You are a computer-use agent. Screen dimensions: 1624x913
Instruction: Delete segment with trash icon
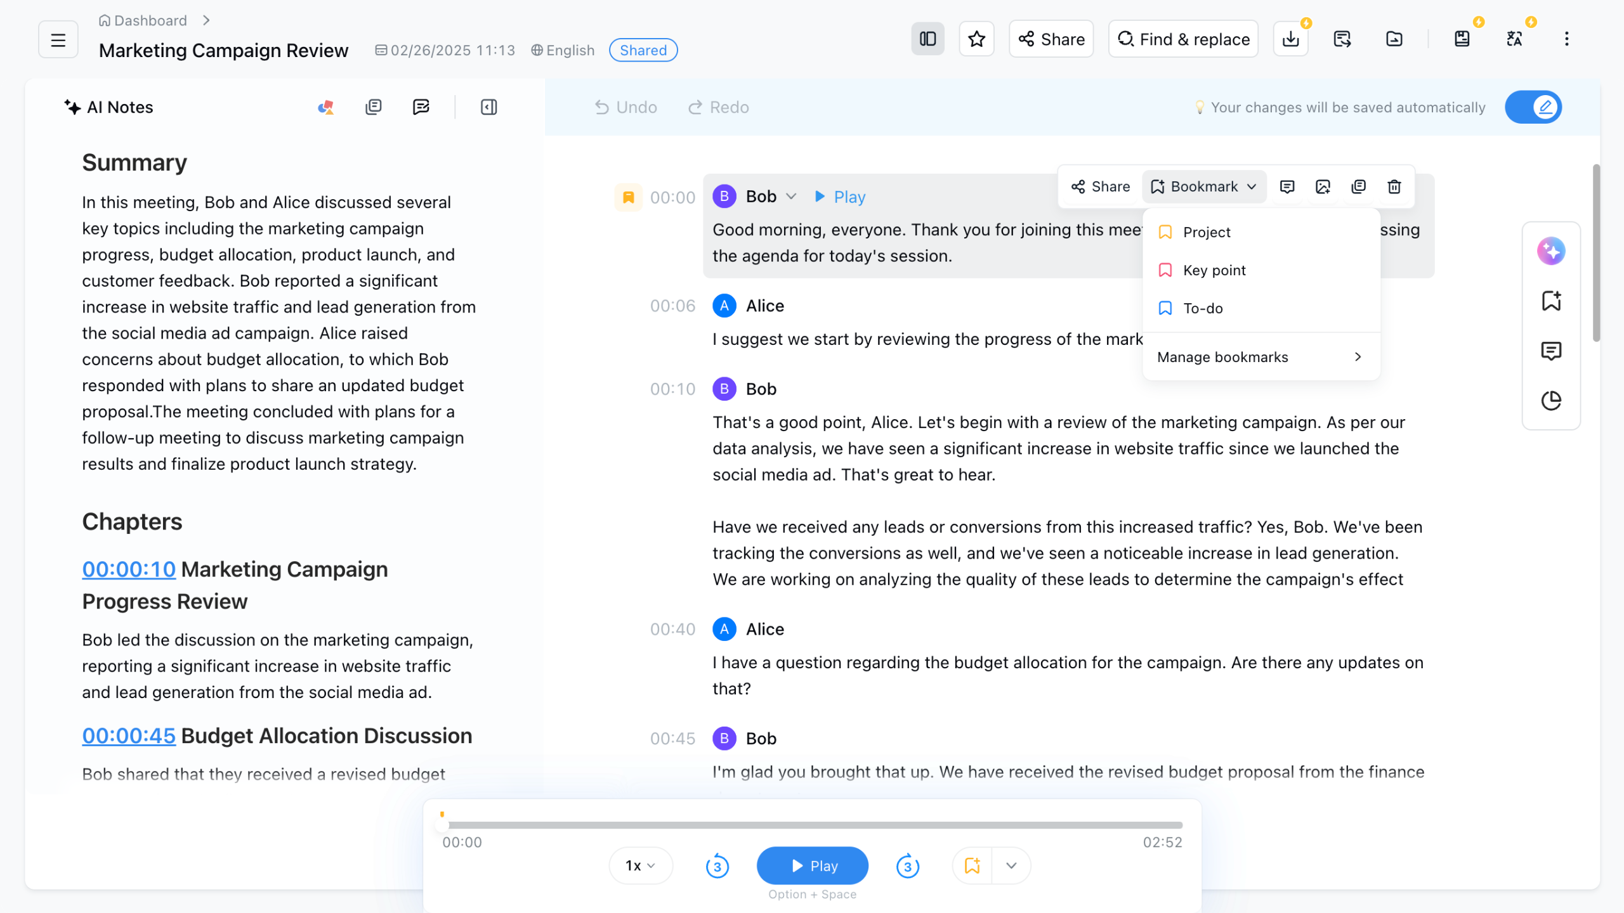pos(1394,186)
